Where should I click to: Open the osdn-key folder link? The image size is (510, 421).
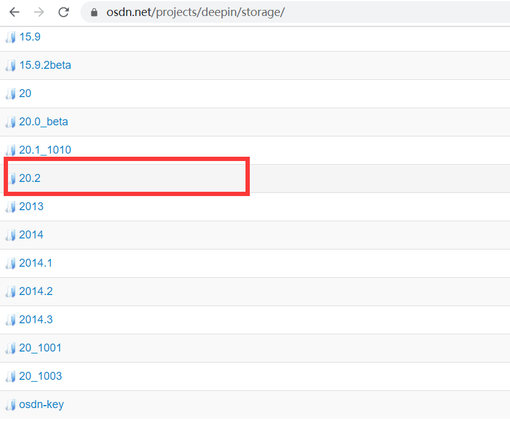pos(41,405)
